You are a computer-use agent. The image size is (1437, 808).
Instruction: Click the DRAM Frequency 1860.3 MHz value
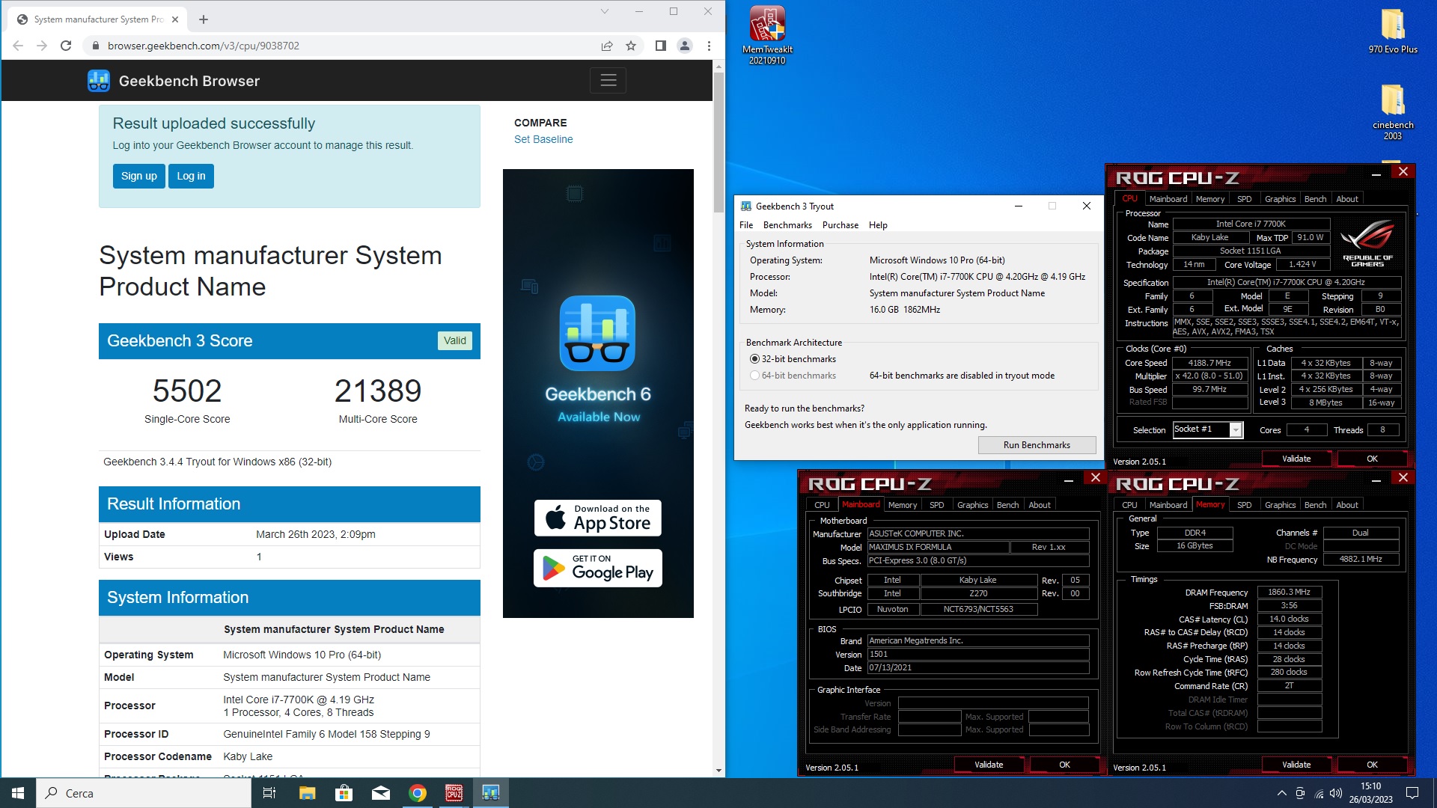pos(1289,592)
